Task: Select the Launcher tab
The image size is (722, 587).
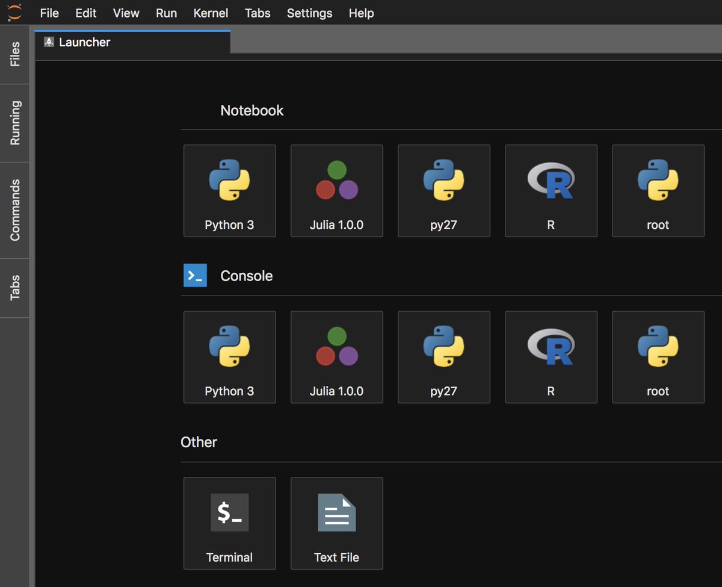Action: point(132,42)
